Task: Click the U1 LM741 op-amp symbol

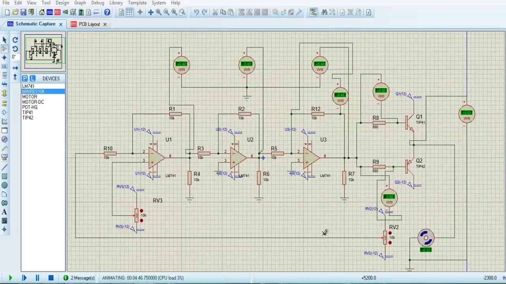Action: pyautogui.click(x=157, y=157)
